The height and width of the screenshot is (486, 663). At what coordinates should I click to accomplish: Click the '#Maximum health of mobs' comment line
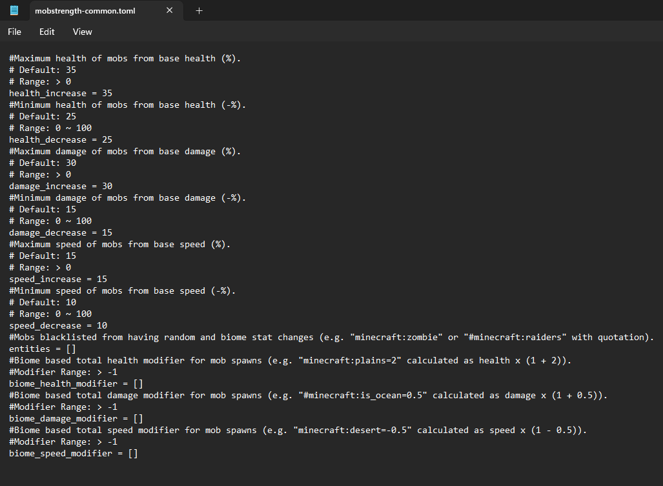tap(125, 59)
